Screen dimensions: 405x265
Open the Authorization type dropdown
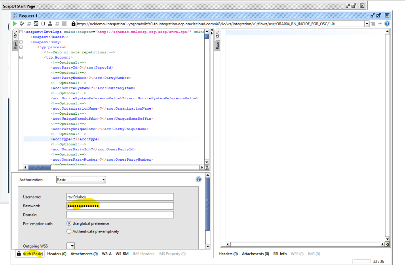point(81,180)
